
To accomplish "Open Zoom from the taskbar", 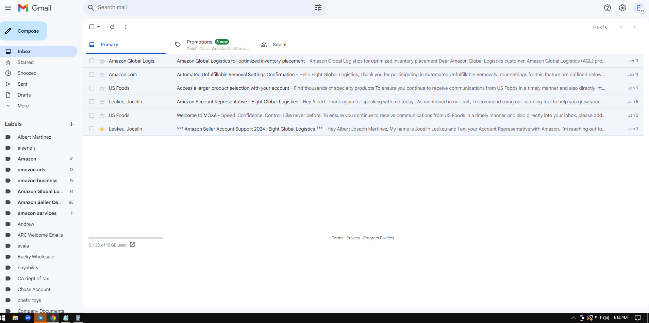I will click(x=28, y=318).
